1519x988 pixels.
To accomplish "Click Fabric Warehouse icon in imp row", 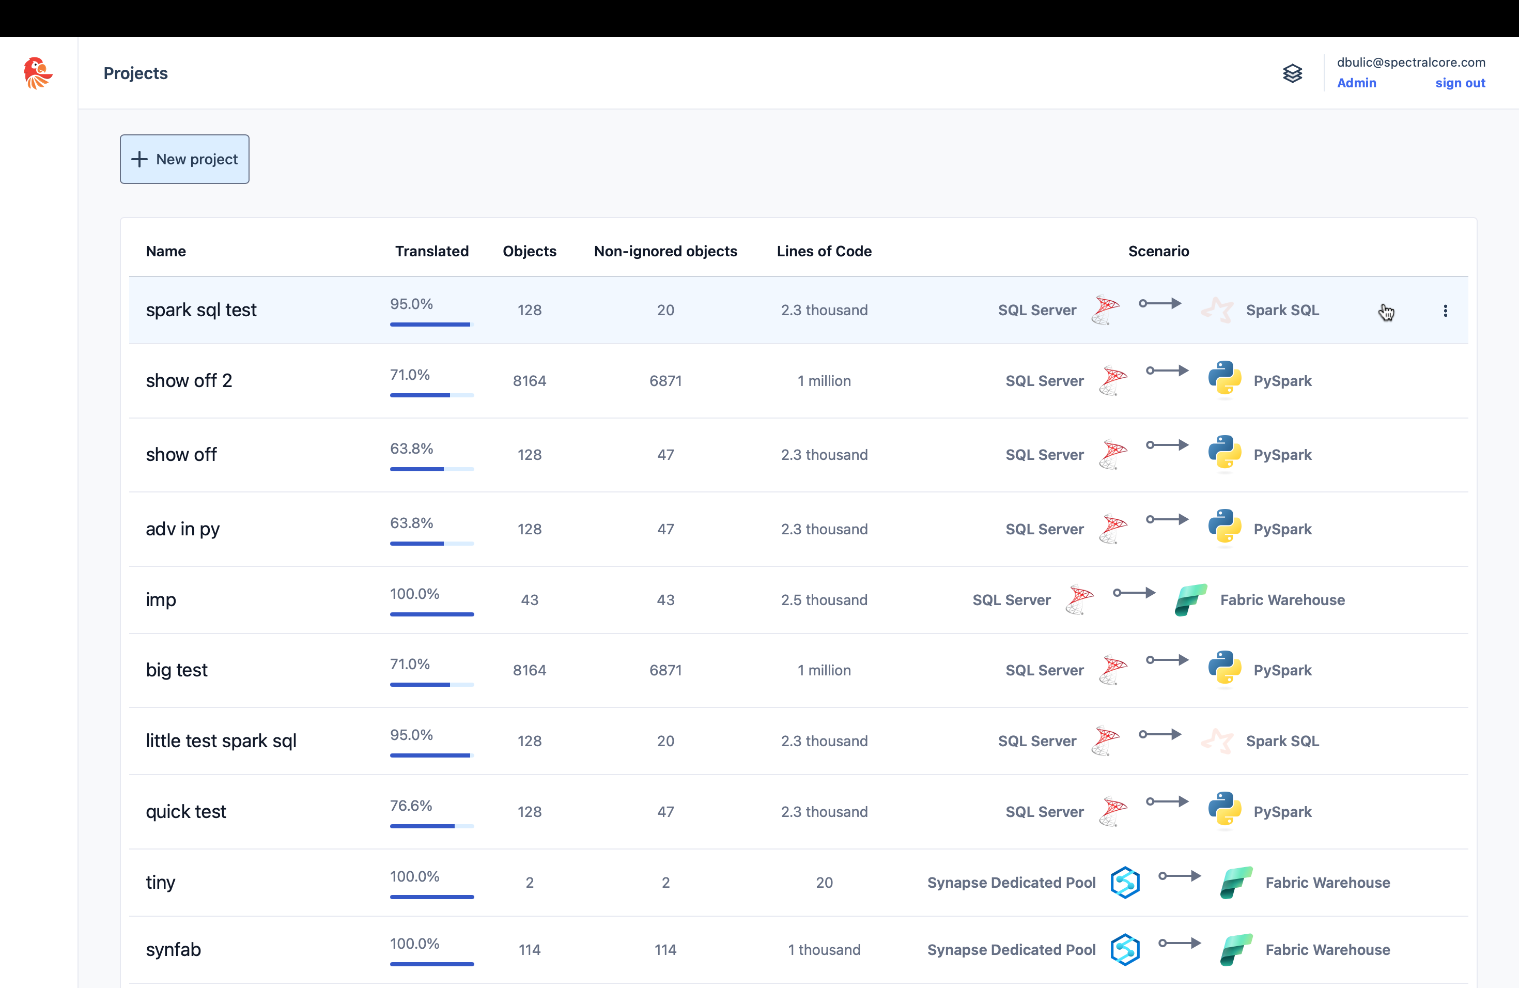I will [1190, 600].
